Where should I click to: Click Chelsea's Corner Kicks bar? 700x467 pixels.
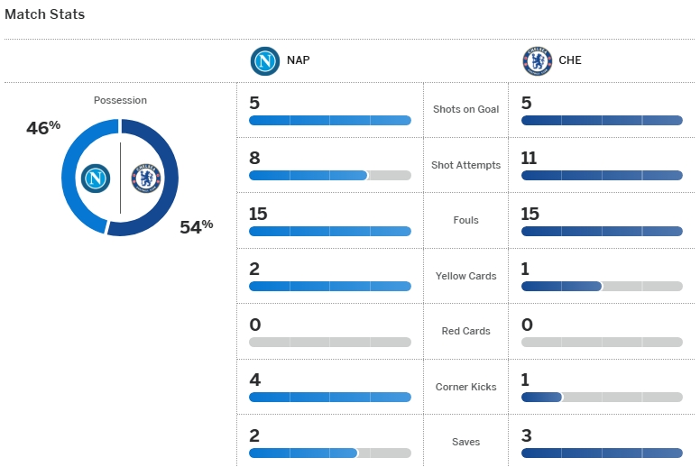(602, 398)
